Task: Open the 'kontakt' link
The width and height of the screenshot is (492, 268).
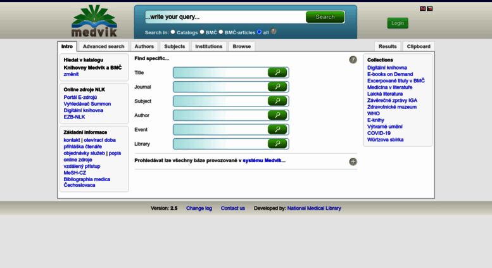Action: click(72, 140)
